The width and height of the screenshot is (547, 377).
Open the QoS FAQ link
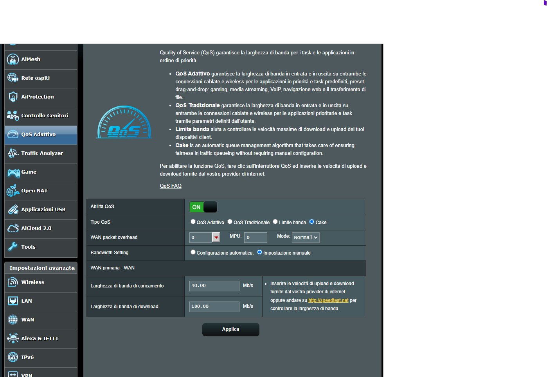click(x=171, y=186)
